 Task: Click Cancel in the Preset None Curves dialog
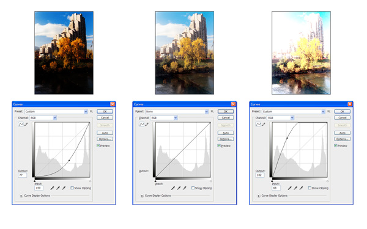pyautogui.click(x=226, y=117)
